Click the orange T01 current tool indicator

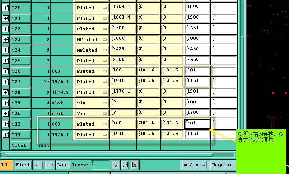point(6,165)
